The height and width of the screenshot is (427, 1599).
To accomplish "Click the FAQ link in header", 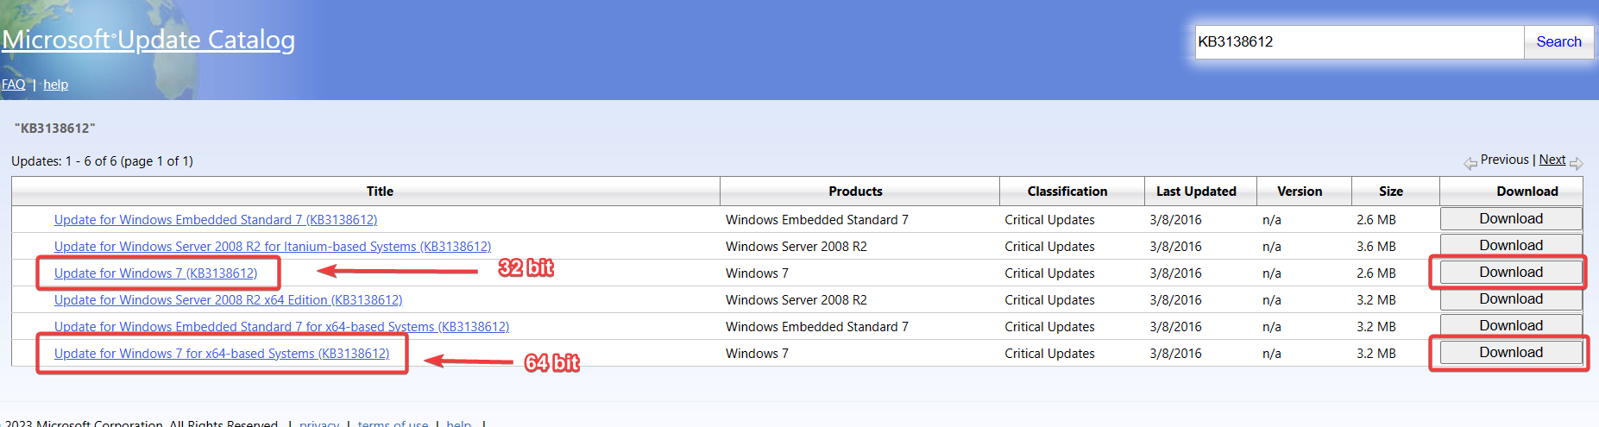I will point(13,85).
